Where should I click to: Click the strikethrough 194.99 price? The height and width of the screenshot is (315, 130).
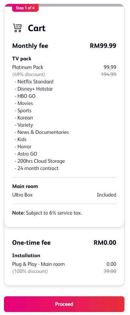pos(108,74)
